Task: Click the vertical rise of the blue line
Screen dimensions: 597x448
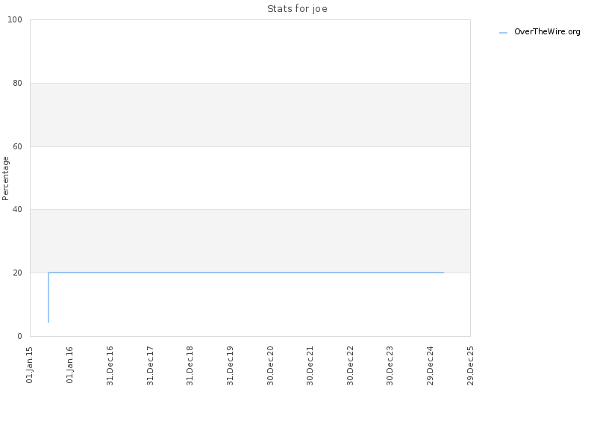Action: click(49, 297)
